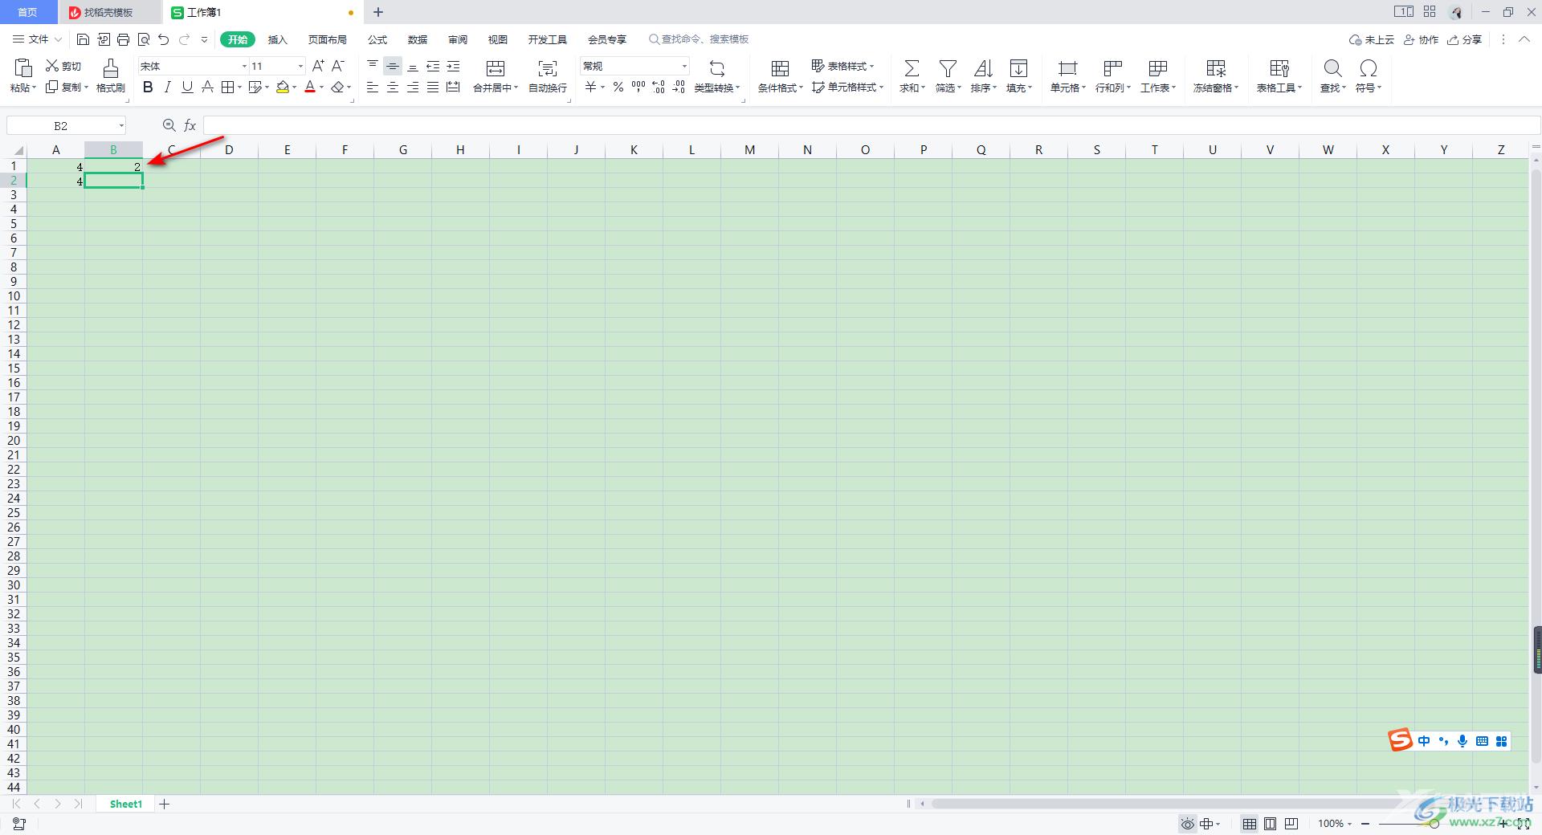
Task: Click into the formula bar input
Action: click(x=871, y=125)
